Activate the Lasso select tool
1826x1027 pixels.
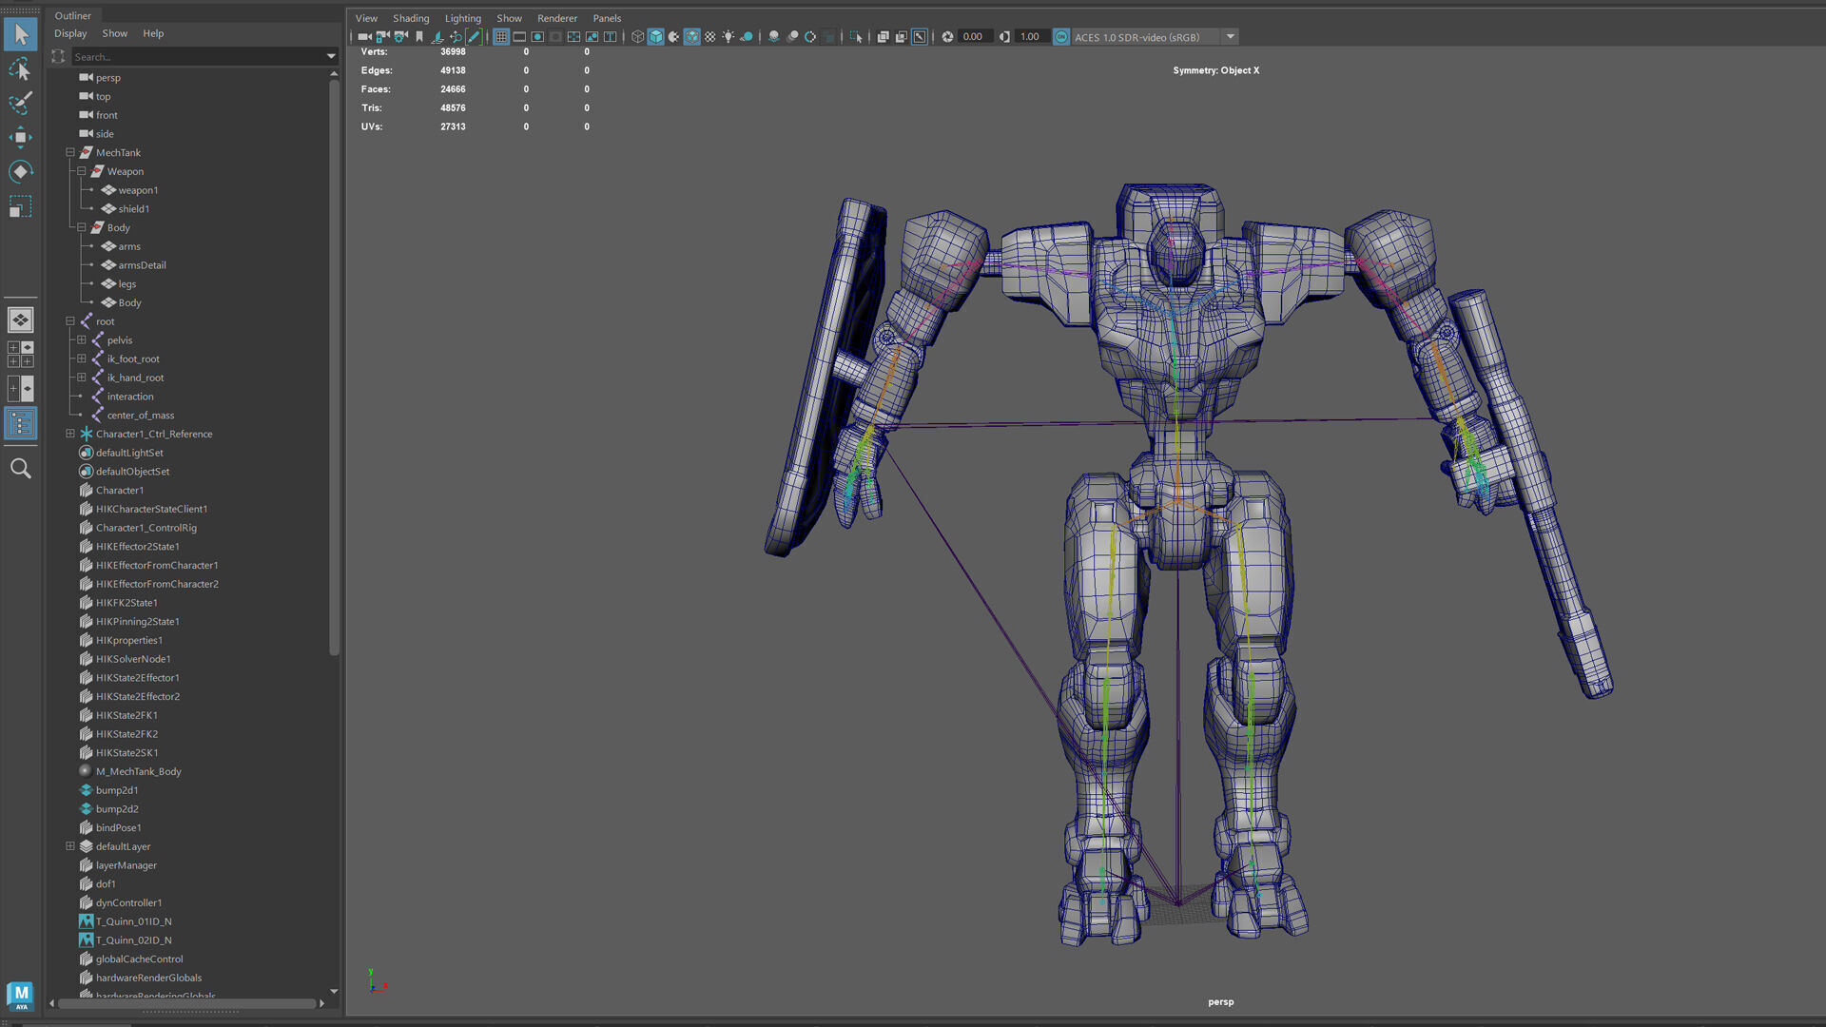click(x=20, y=69)
